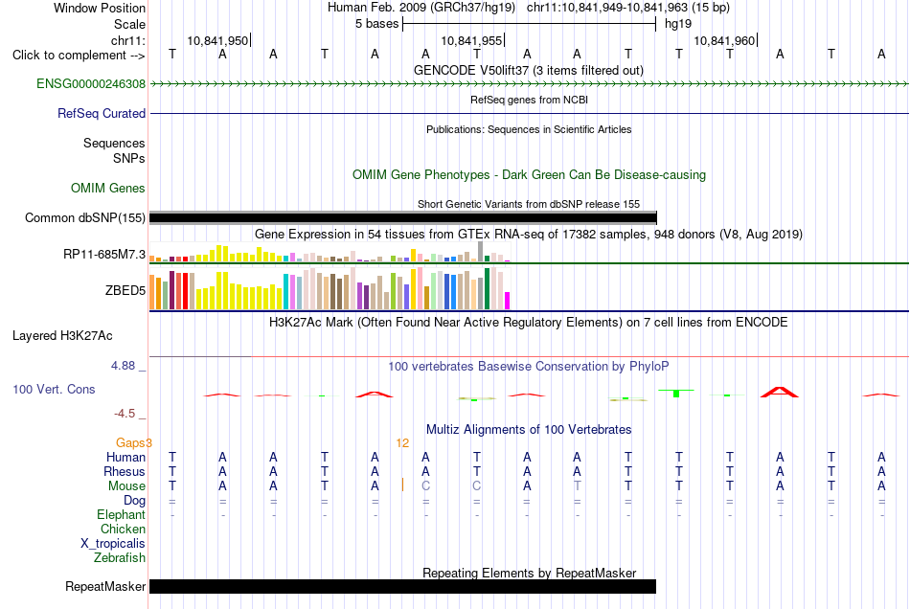Image resolution: width=910 pixels, height=609 pixels.
Task: Click the PhyloP Basewise Conservation title
Action: point(529,367)
